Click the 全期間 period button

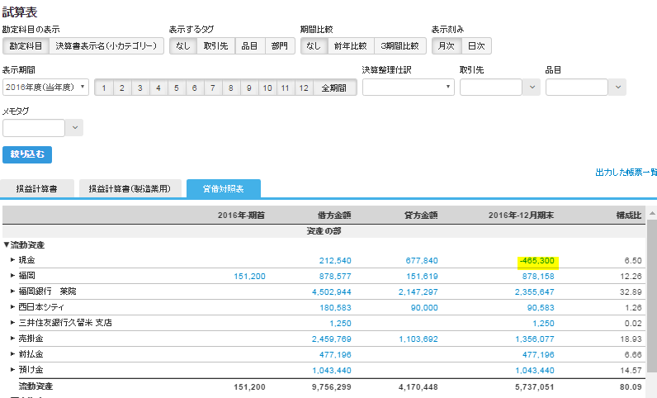click(335, 88)
